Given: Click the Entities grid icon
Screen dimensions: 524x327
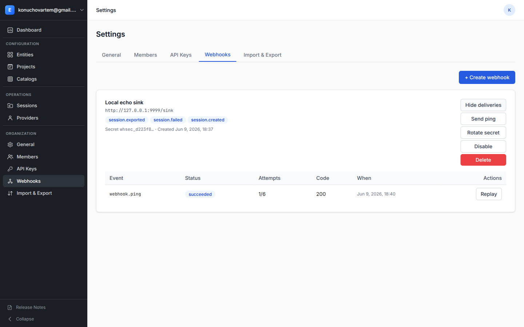Looking at the screenshot, I should point(10,55).
